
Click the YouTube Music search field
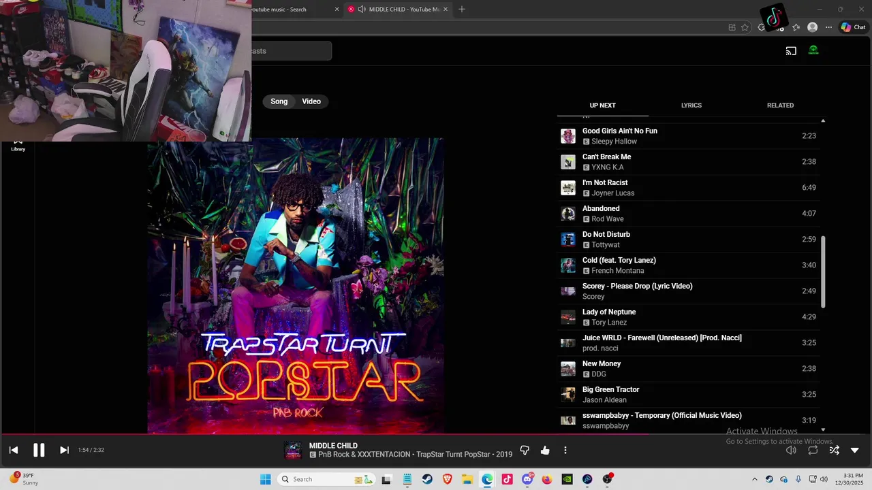[292, 51]
